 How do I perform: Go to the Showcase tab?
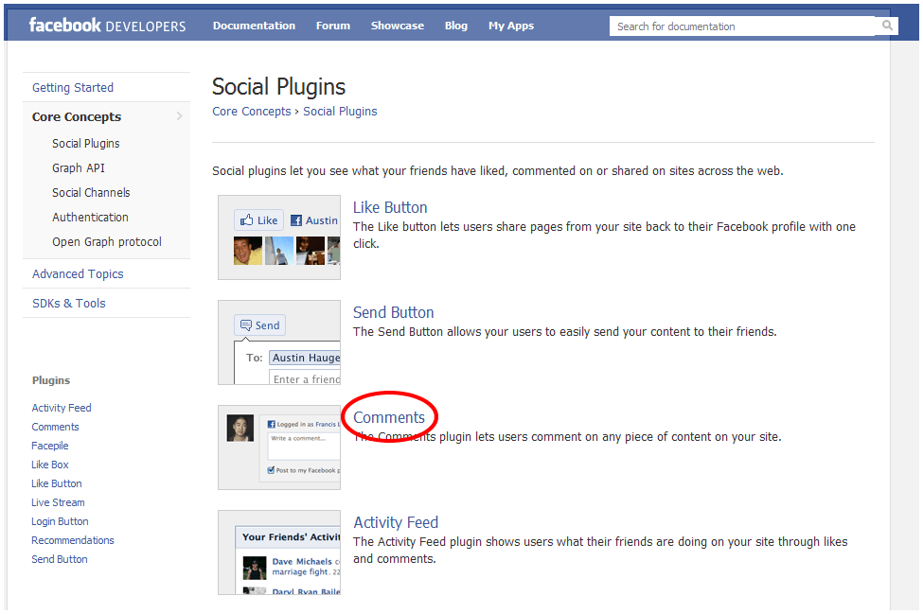397,26
